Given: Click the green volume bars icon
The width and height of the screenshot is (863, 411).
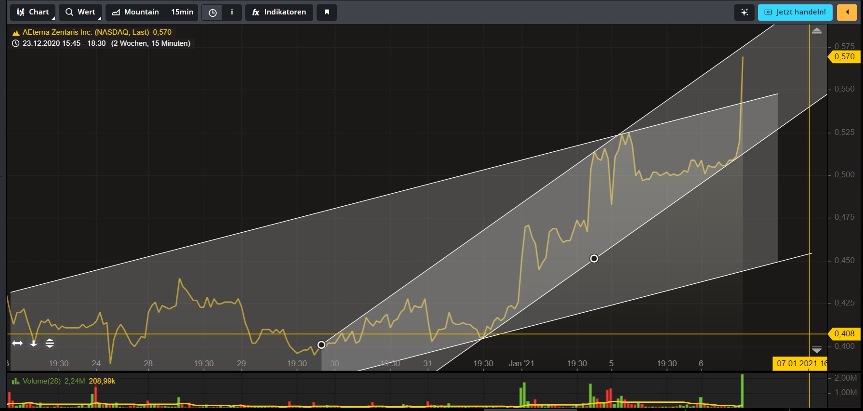Looking at the screenshot, I should (16, 381).
